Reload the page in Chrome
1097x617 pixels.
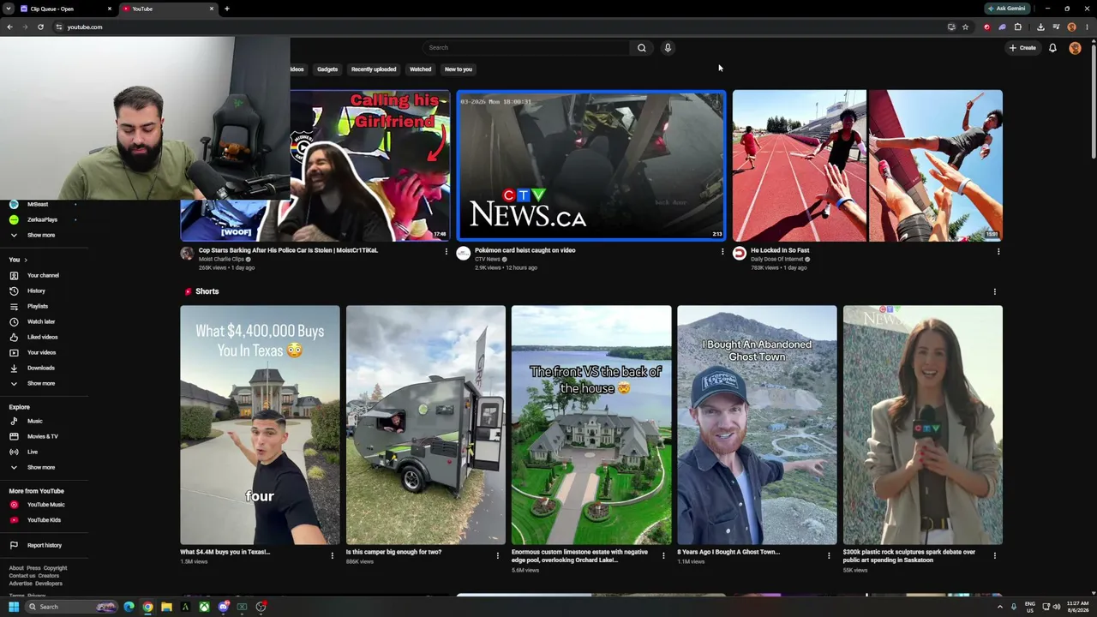tap(40, 27)
